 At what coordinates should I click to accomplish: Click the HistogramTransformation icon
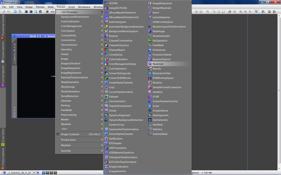pos(106,157)
